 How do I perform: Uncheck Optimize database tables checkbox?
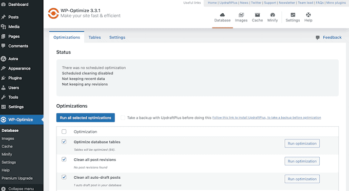pos(64,141)
